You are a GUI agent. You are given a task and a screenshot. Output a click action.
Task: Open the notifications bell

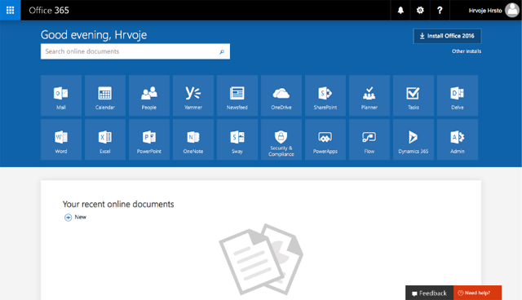coord(400,11)
